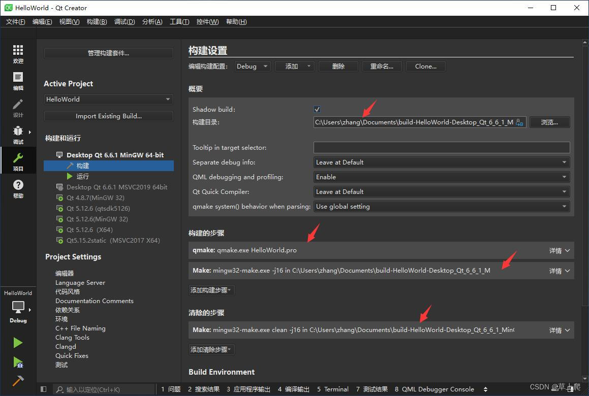Toggle the Shadow build checkbox
The image size is (589, 396).
click(x=317, y=109)
